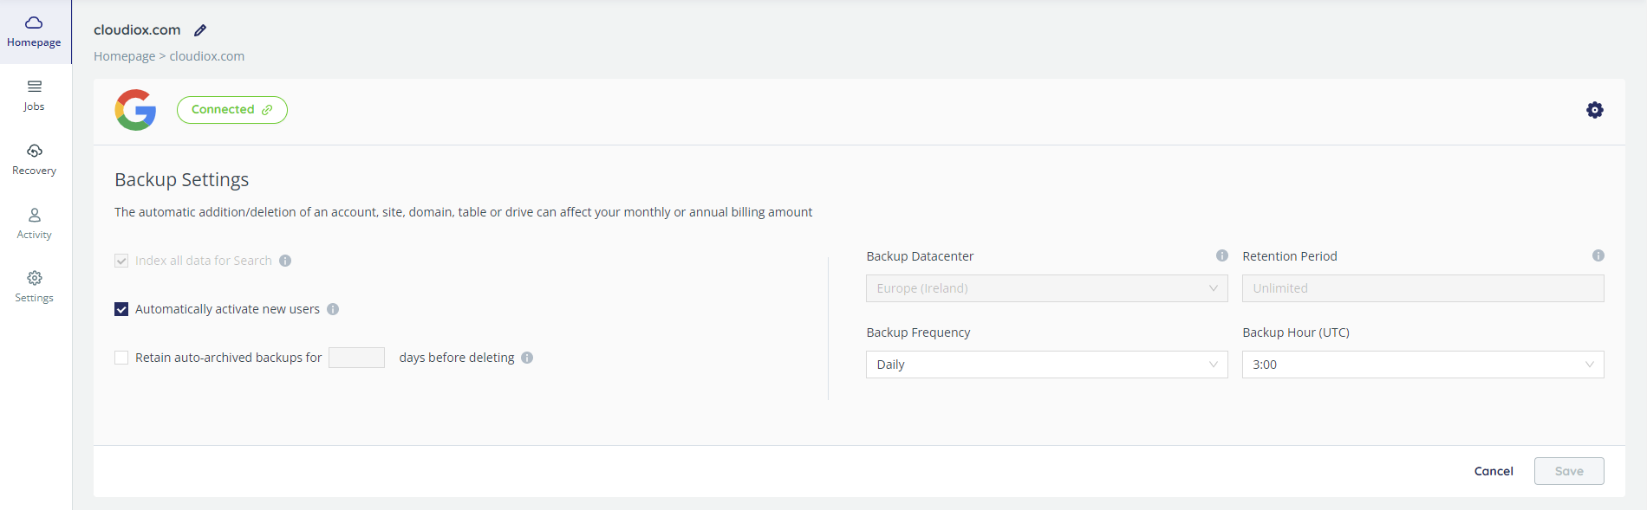Click the Homepage breadcrumb link
This screenshot has width=1647, height=510.
(125, 56)
